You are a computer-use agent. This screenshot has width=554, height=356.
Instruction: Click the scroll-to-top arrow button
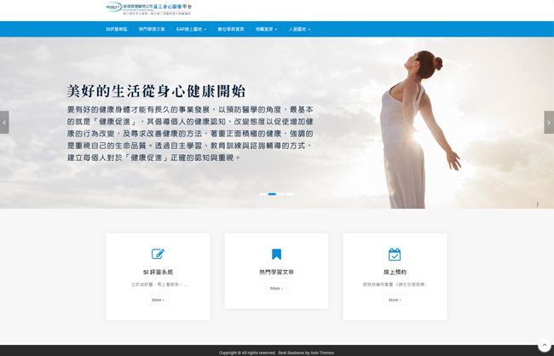tap(544, 345)
